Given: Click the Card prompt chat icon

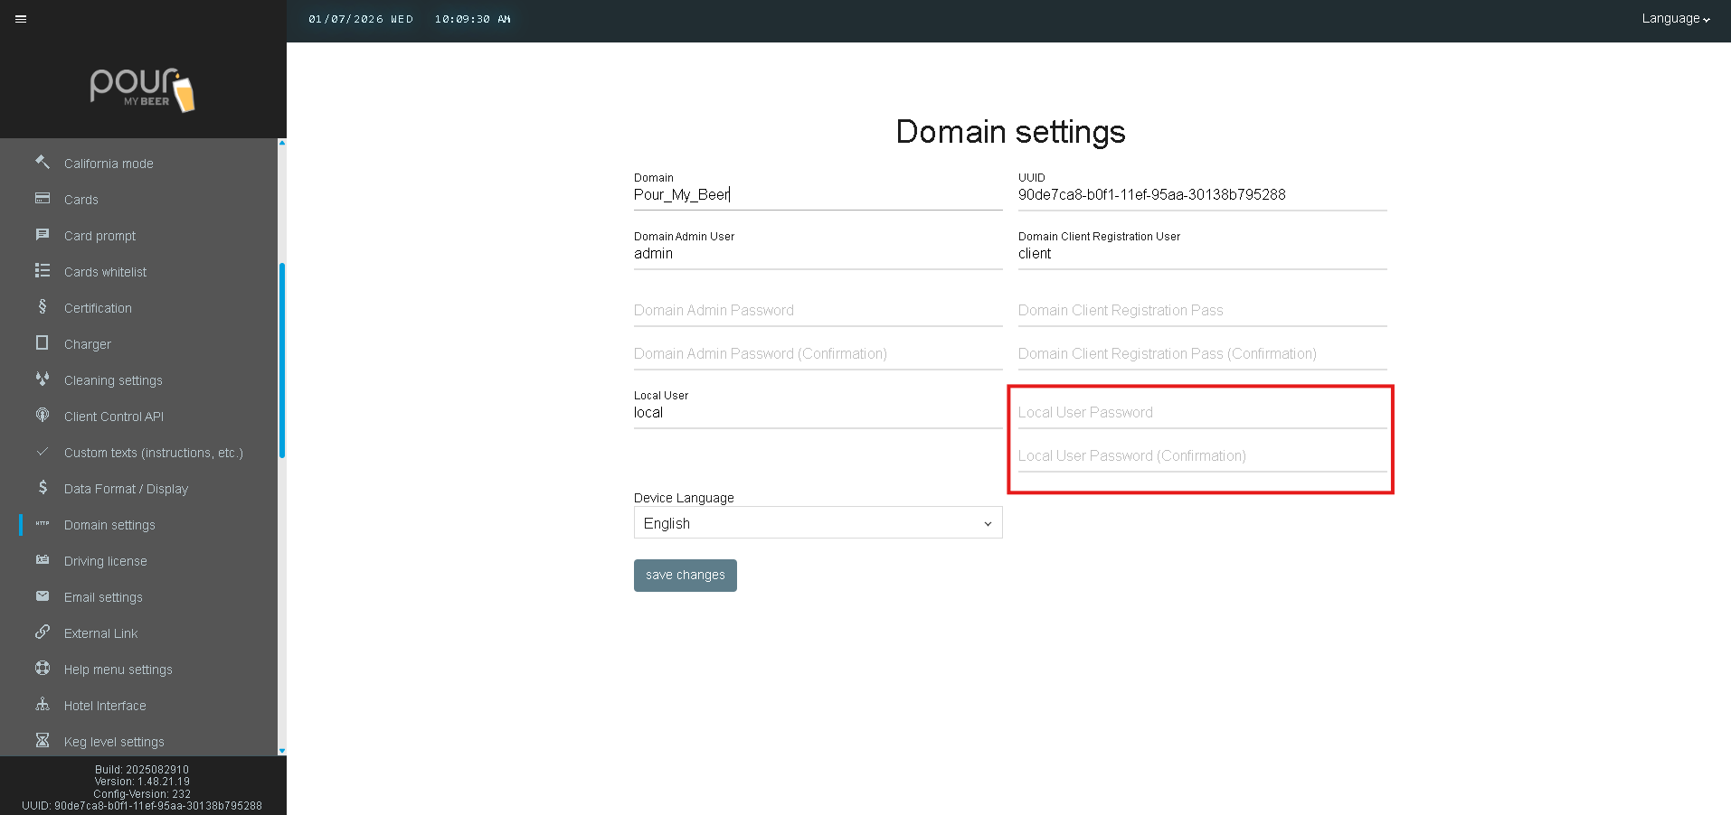Looking at the screenshot, I should point(43,235).
